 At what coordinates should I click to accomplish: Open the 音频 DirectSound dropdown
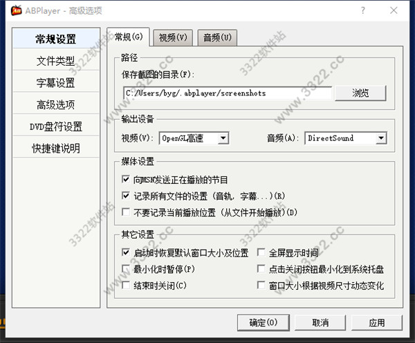pyautogui.click(x=346, y=138)
